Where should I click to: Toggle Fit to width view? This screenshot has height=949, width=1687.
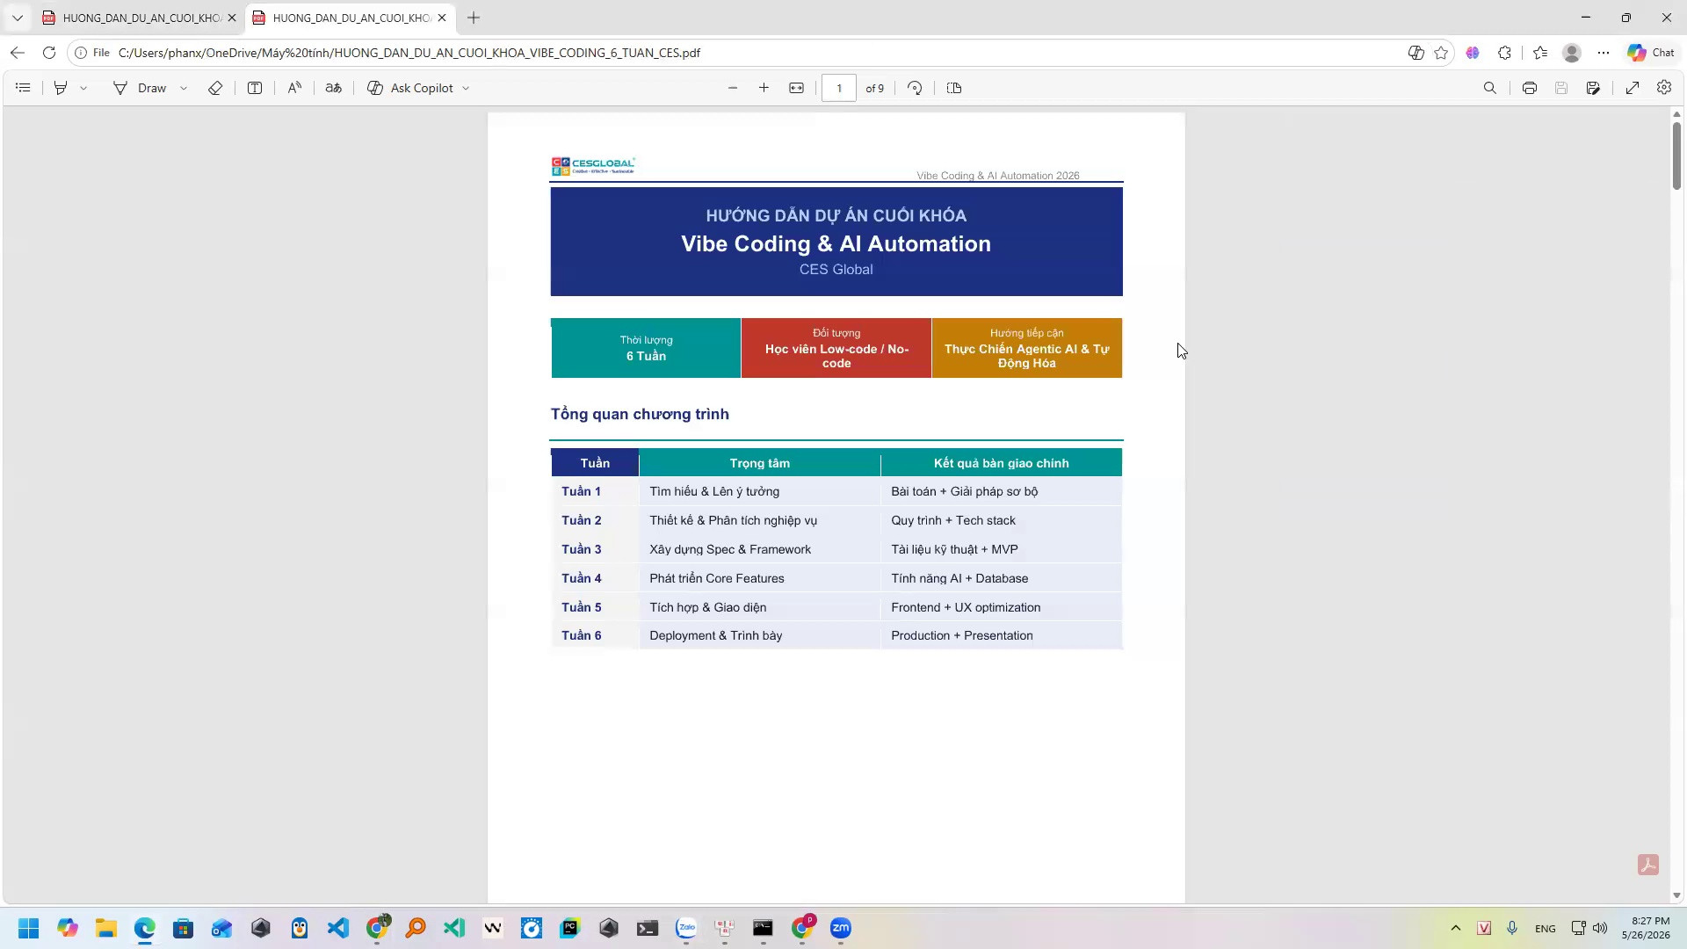(x=797, y=88)
